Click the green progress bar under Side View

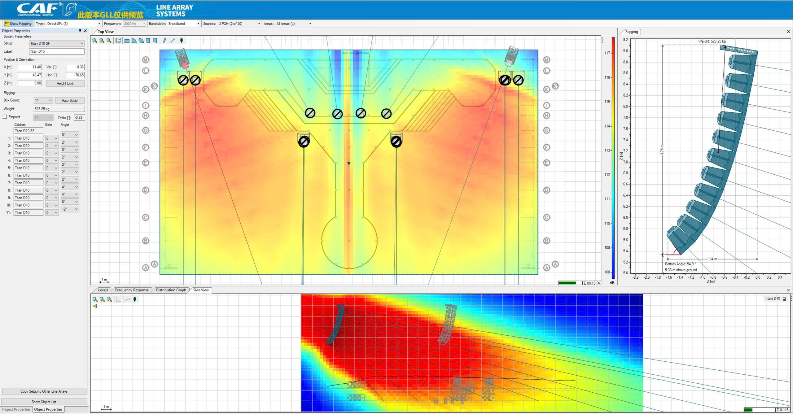coord(748,410)
